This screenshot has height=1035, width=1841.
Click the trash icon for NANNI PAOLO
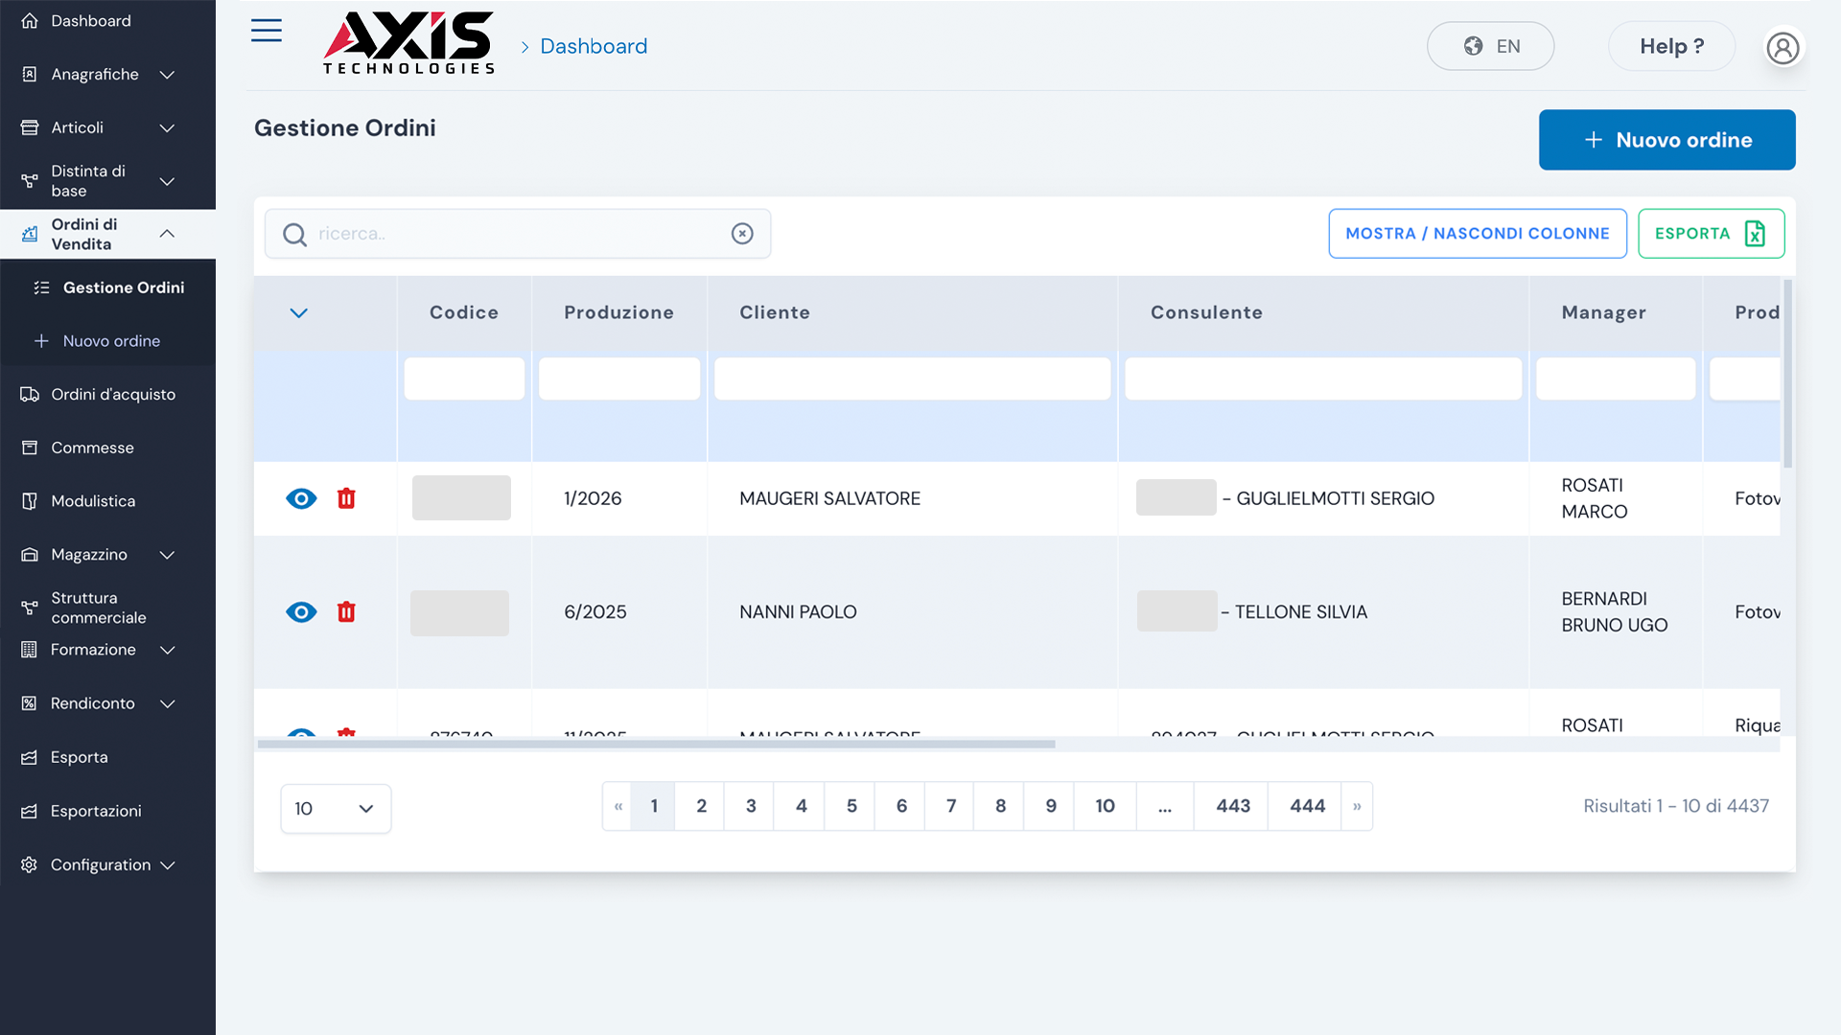[x=346, y=612]
